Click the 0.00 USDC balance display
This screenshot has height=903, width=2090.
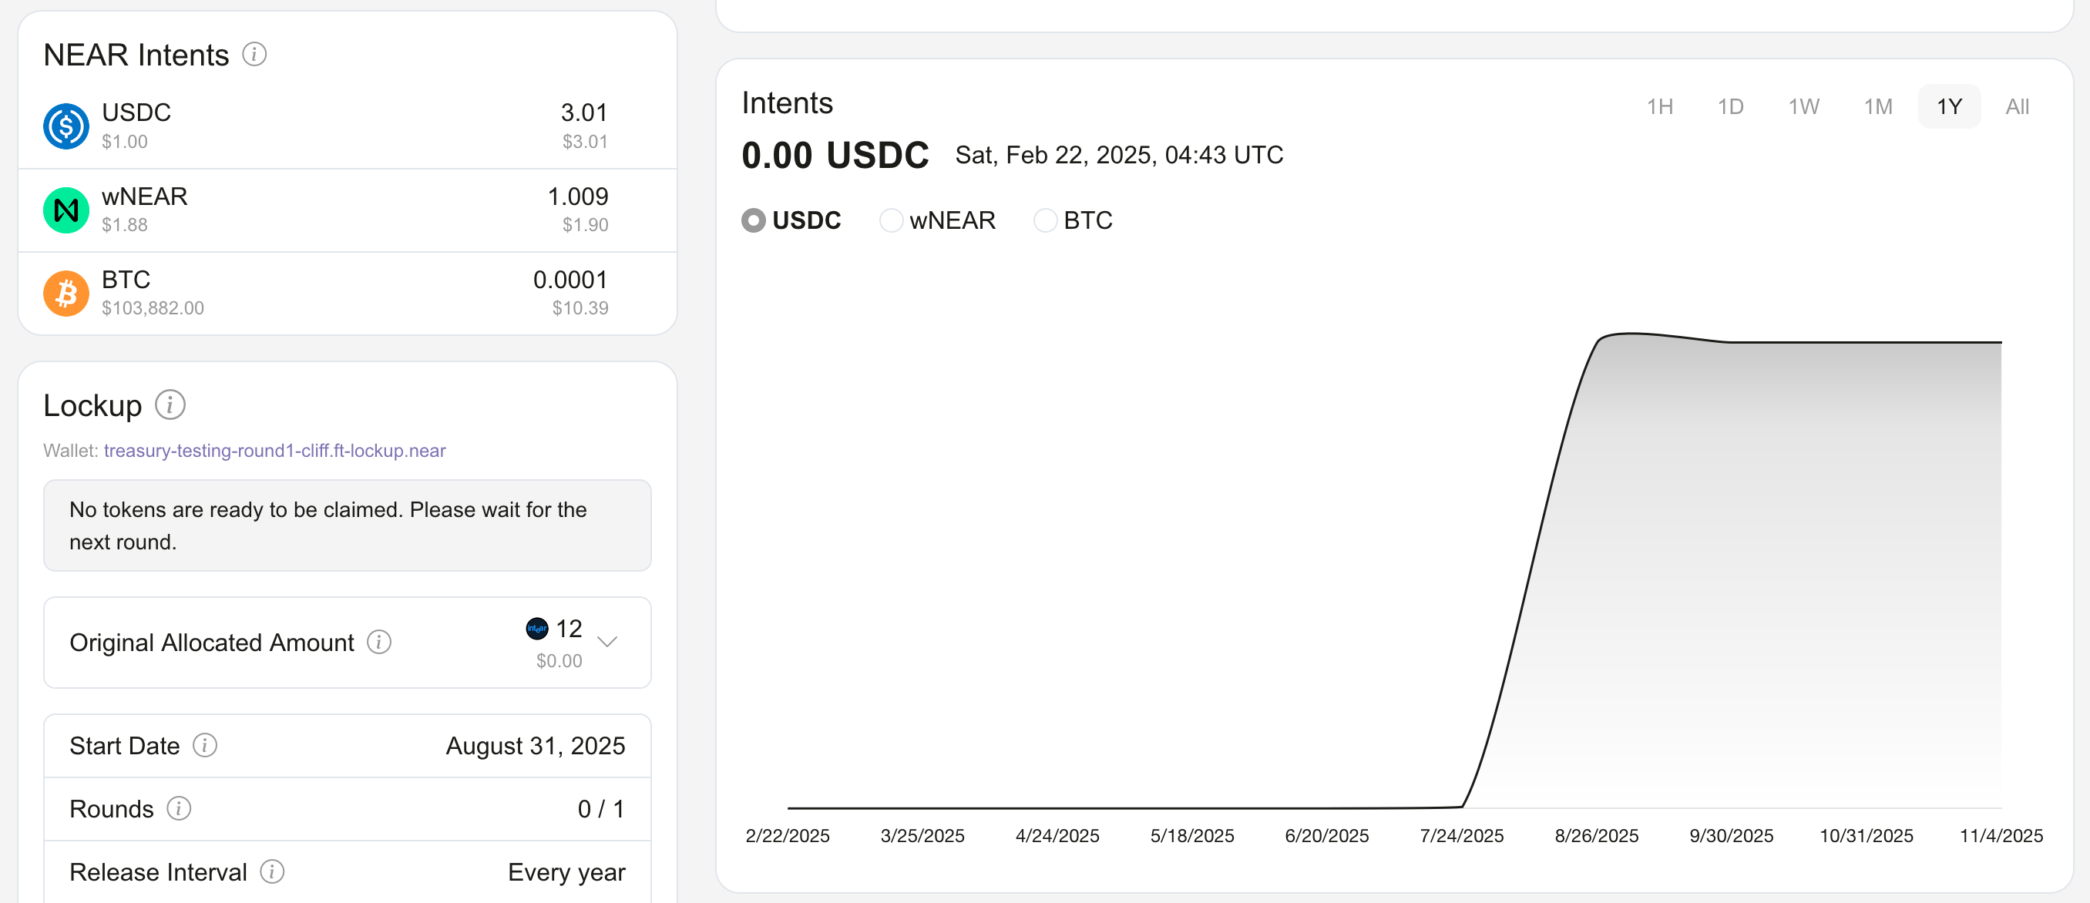point(836,155)
